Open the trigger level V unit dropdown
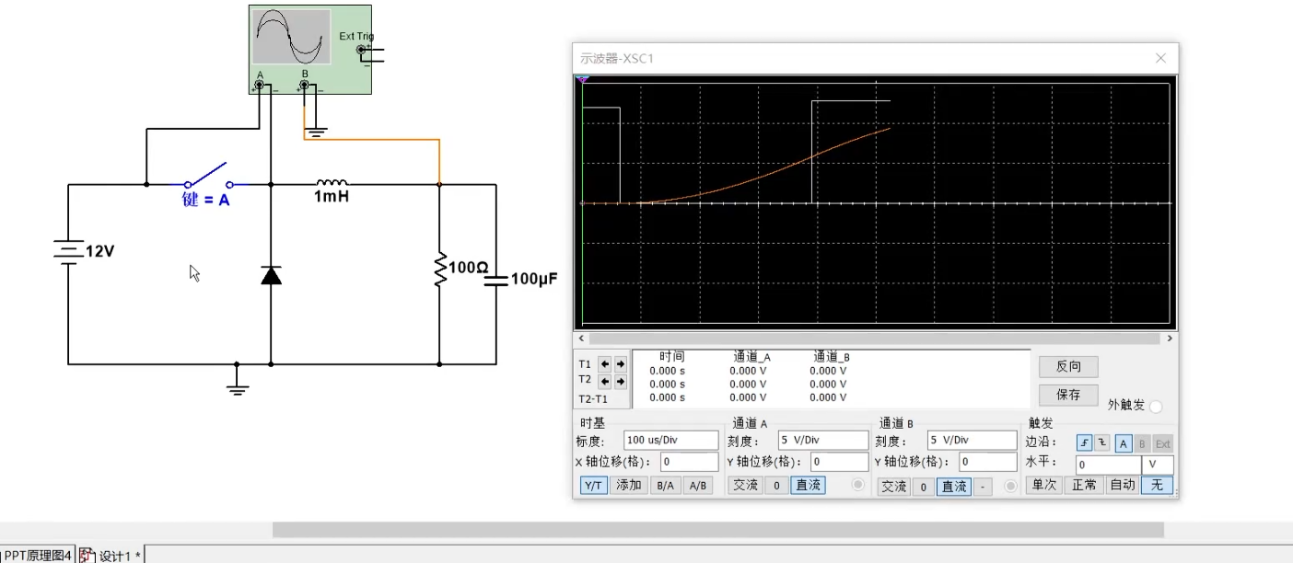The width and height of the screenshot is (1293, 563). pyautogui.click(x=1158, y=465)
